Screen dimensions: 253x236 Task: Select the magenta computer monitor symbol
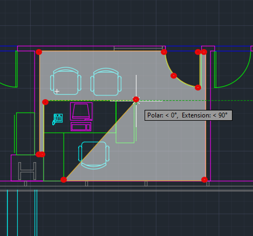81,112
